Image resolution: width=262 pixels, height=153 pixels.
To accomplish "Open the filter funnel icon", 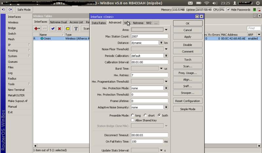I will [76, 29].
